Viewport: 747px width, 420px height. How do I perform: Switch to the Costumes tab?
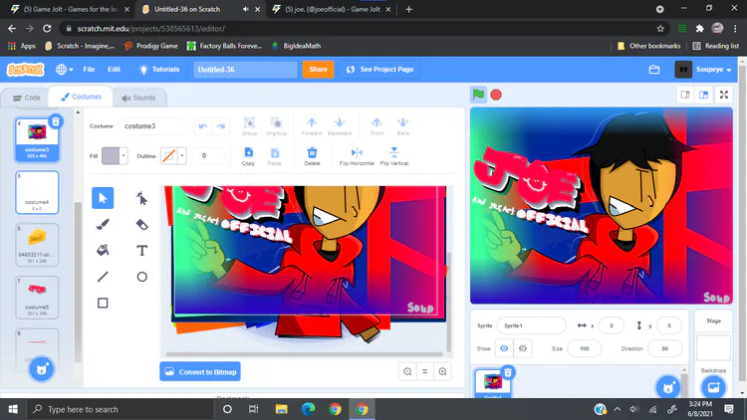[x=81, y=97]
